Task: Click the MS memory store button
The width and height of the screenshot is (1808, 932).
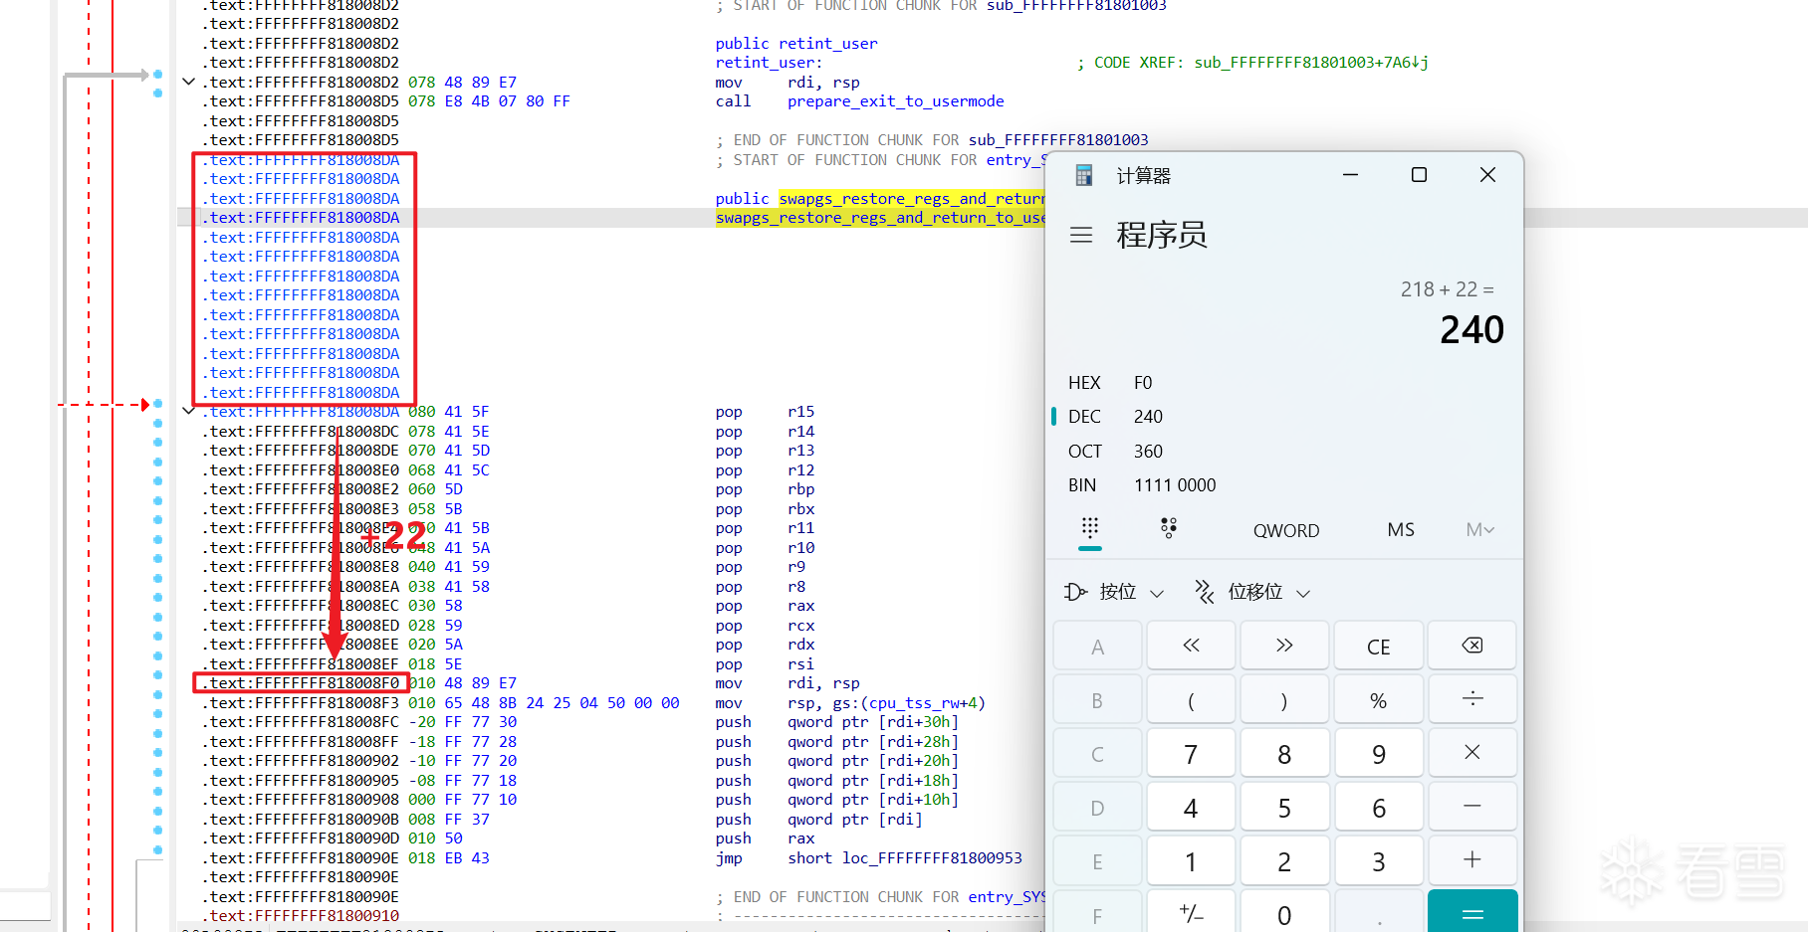Action: (1401, 530)
